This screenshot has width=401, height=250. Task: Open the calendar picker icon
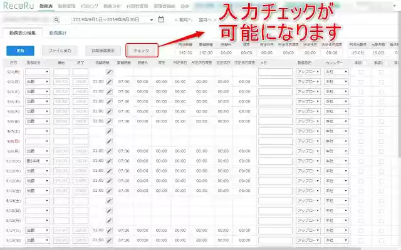[161, 19]
